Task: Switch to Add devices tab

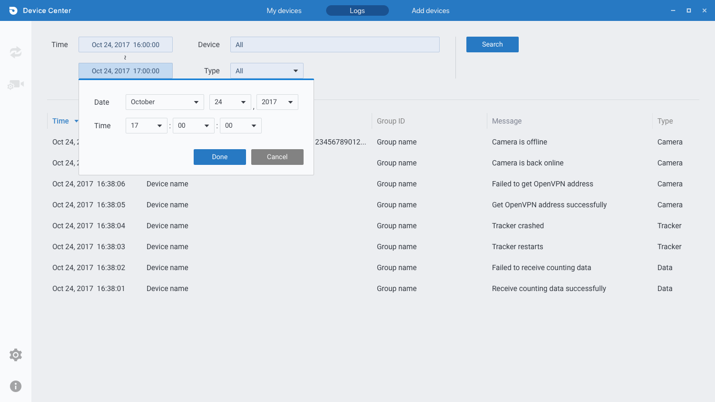Action: (430, 10)
